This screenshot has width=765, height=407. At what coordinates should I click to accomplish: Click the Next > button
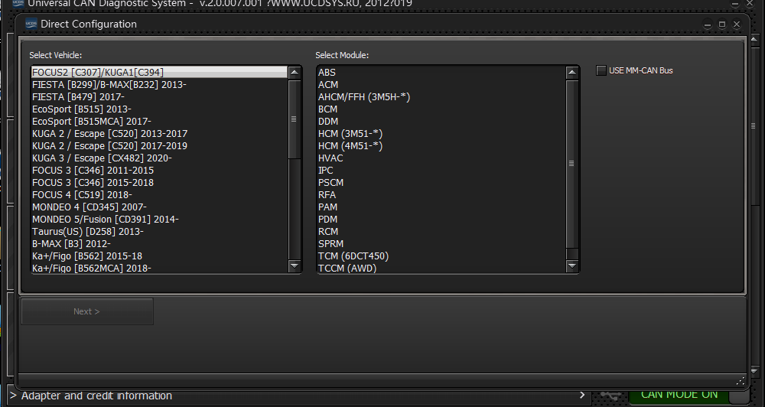[87, 311]
